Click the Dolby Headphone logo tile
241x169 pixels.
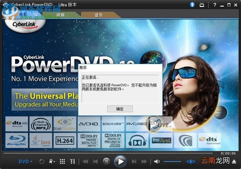coord(137,140)
